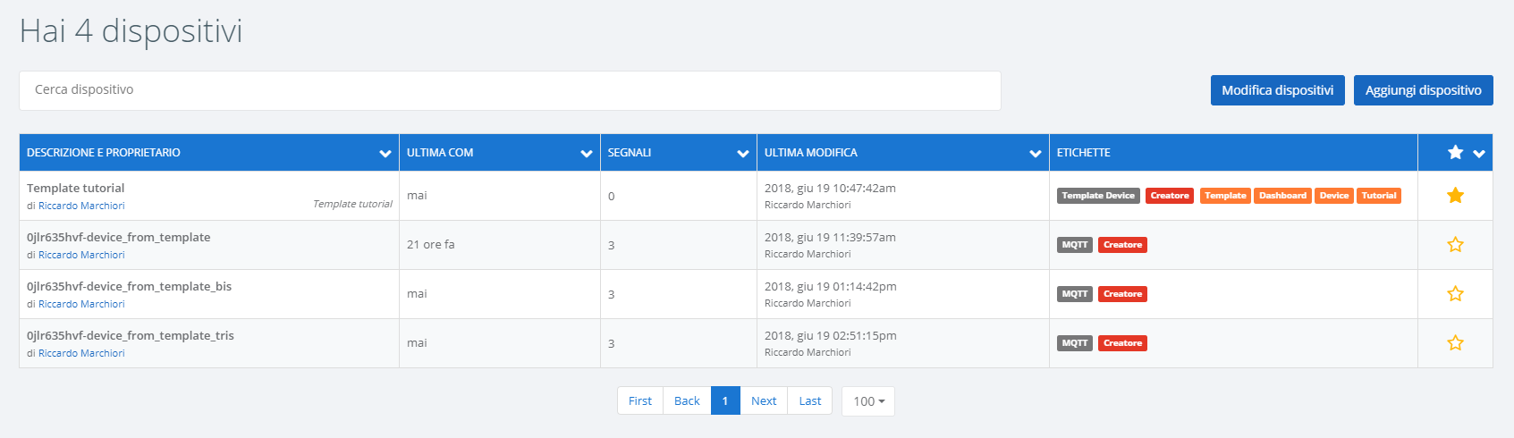Sort by Descrizione e Proprietario chevron

tap(385, 154)
